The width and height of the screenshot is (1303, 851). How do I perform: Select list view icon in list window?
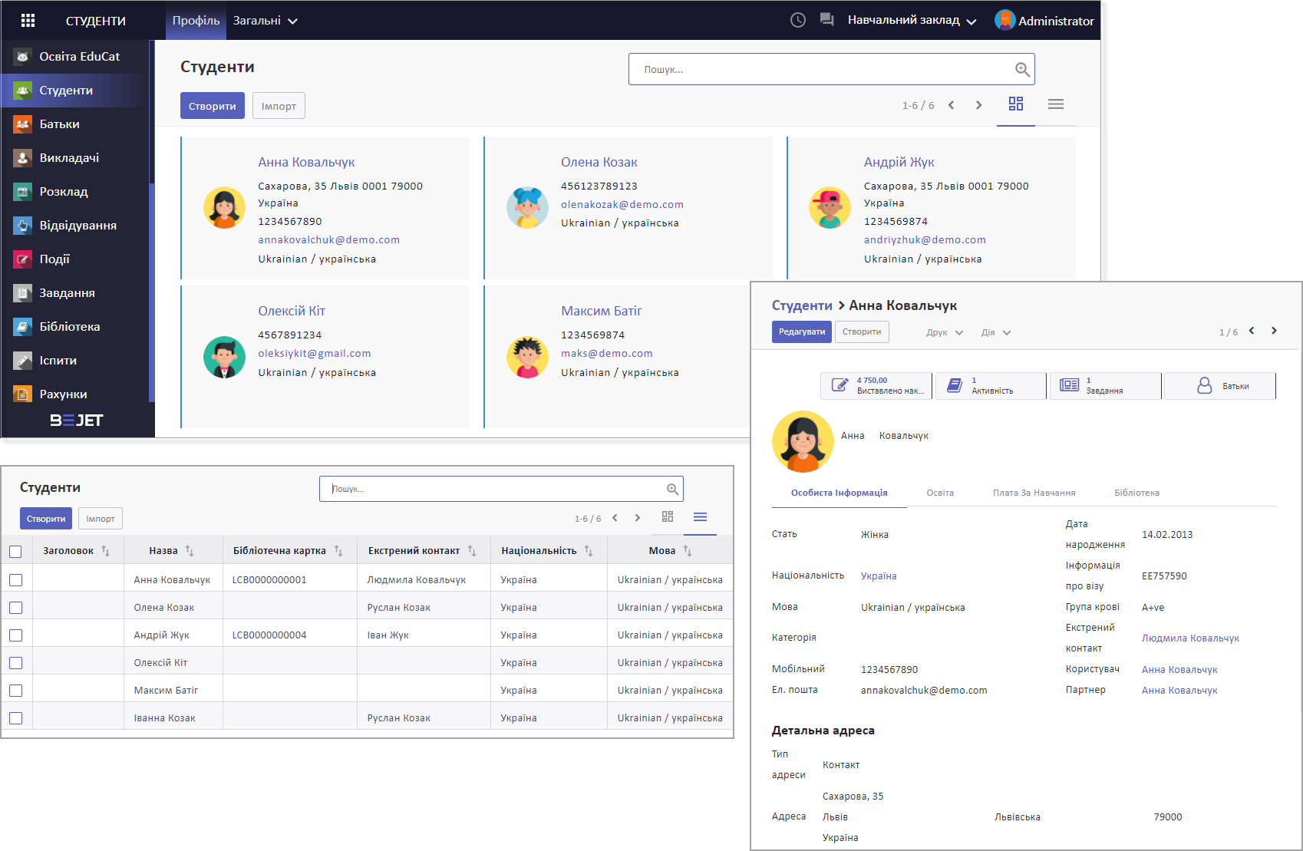pos(700,516)
